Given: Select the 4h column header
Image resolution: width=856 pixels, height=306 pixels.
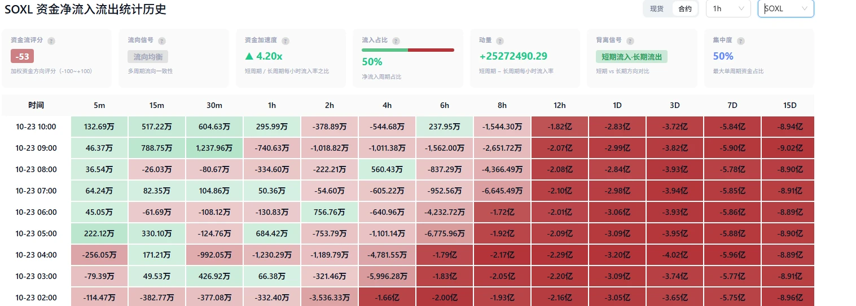Looking at the screenshot, I should tap(387, 105).
